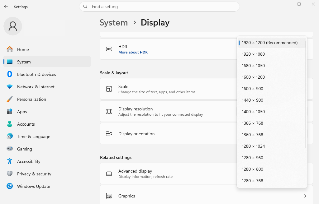Click the Privacy shield icon
This screenshot has height=204, width=319.
click(x=10, y=174)
